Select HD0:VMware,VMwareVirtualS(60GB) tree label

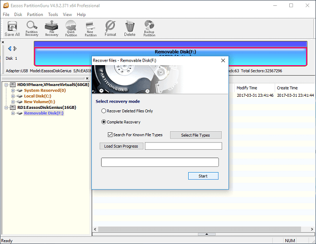tap(53, 85)
